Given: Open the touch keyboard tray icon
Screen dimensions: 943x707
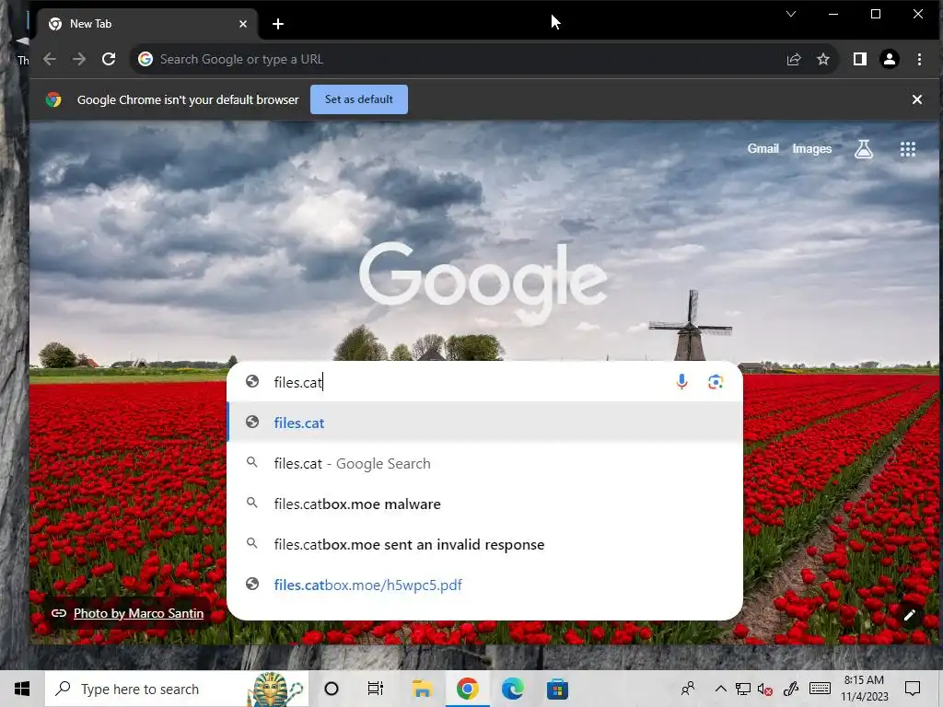Looking at the screenshot, I should (820, 689).
